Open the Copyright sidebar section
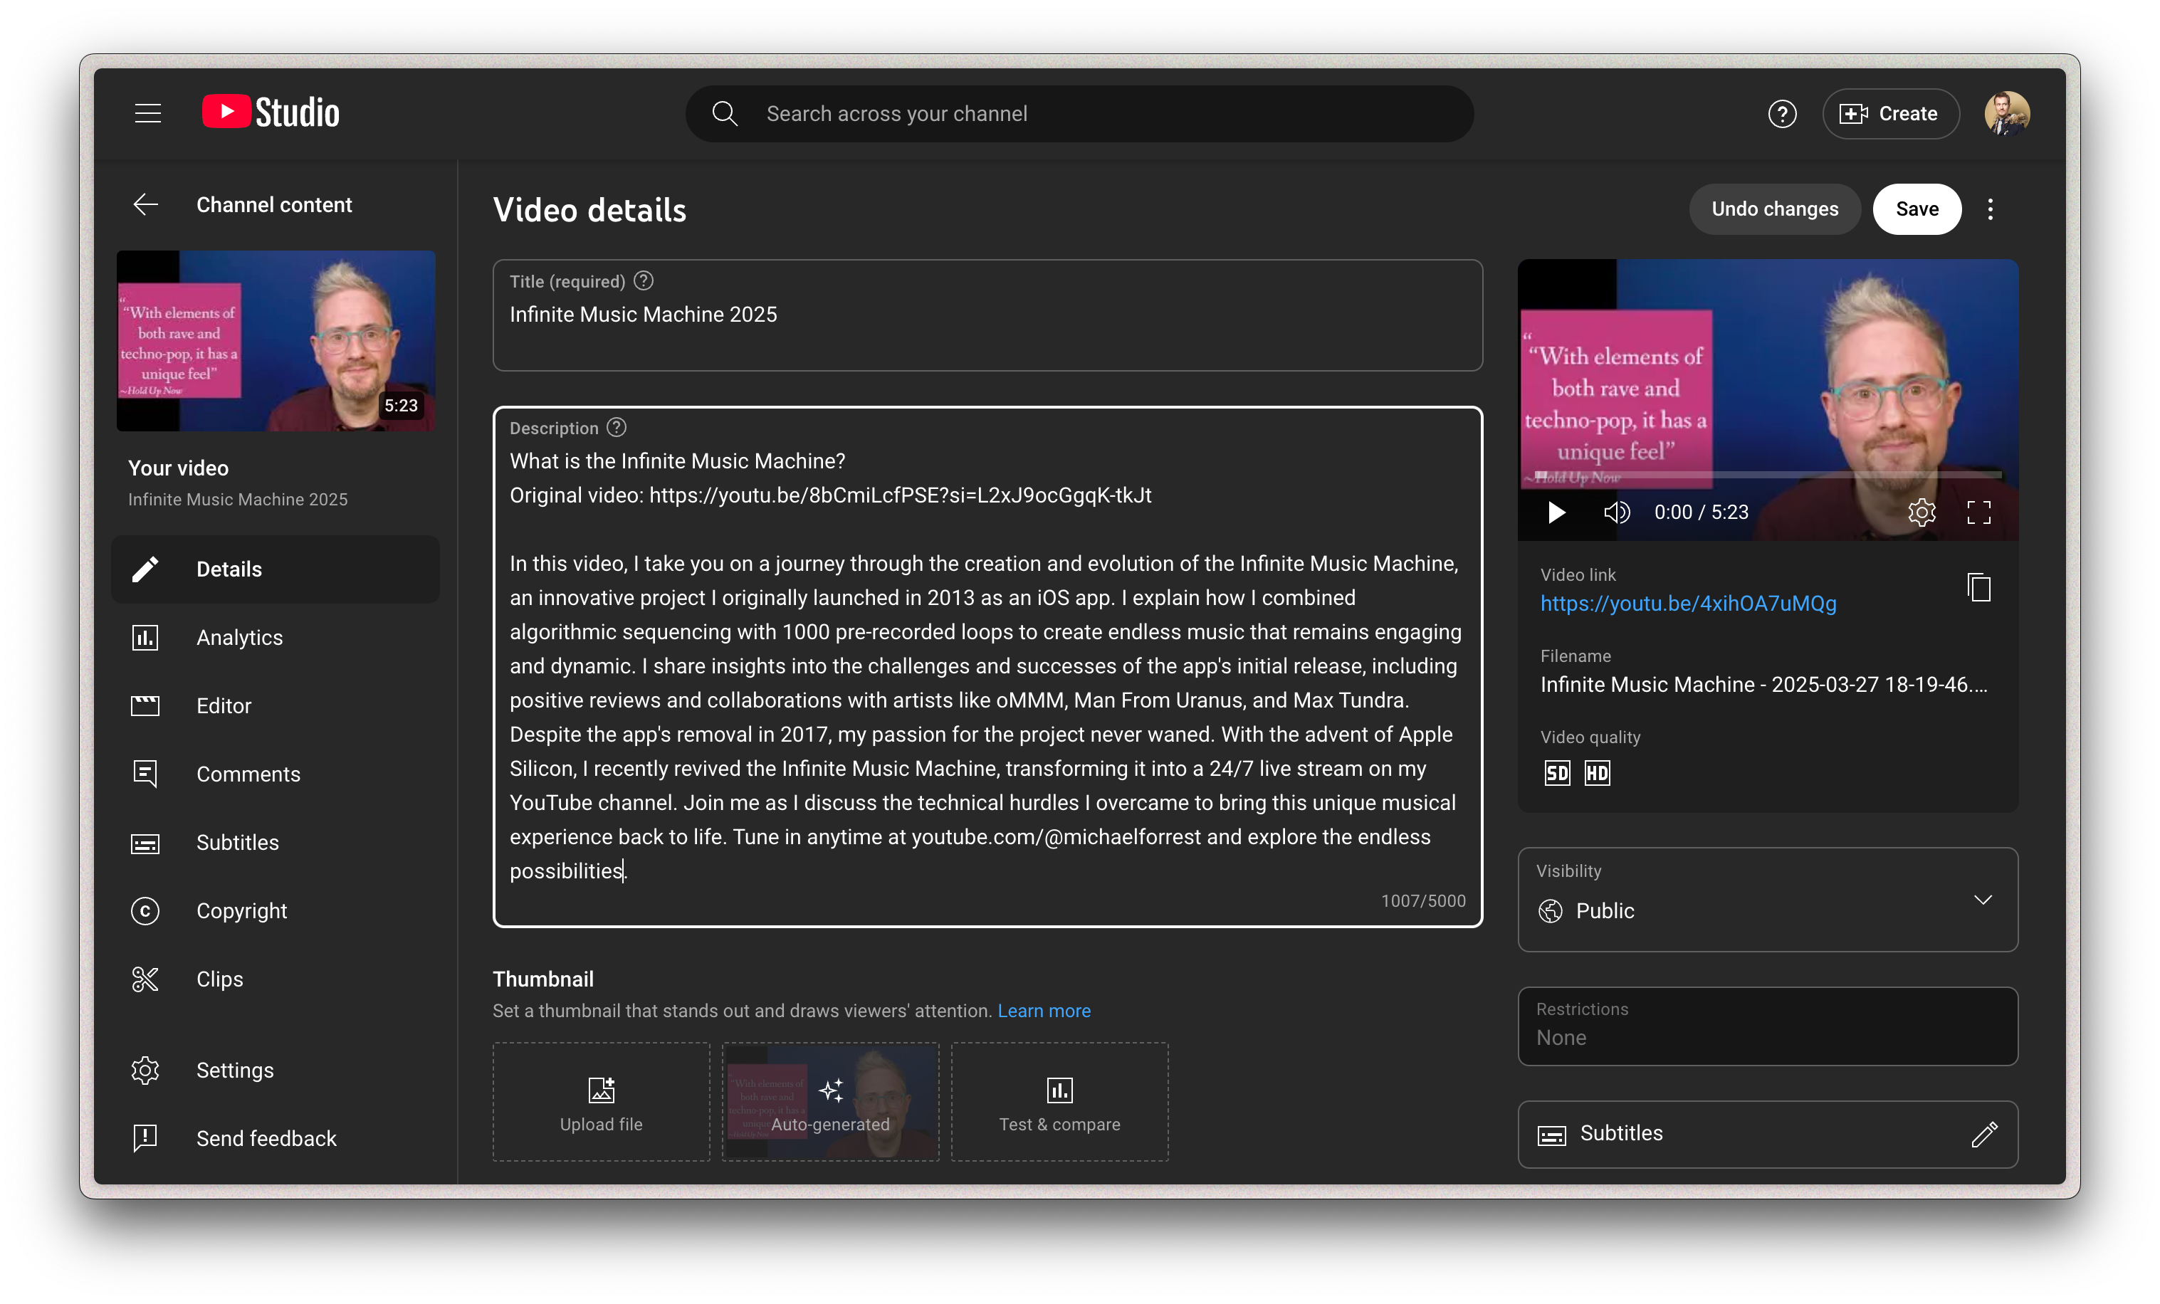 pos(241,910)
